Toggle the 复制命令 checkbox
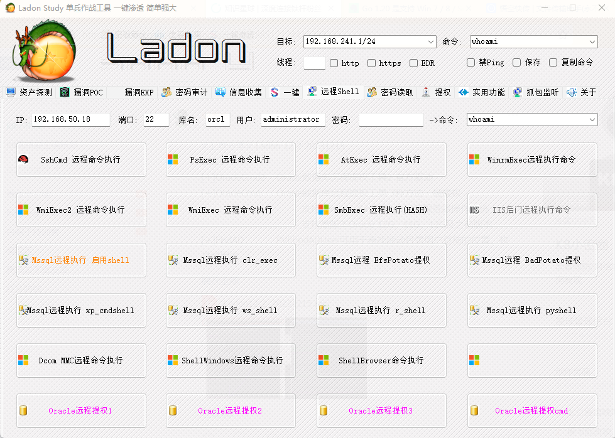The width and height of the screenshot is (615, 438). 553,62
